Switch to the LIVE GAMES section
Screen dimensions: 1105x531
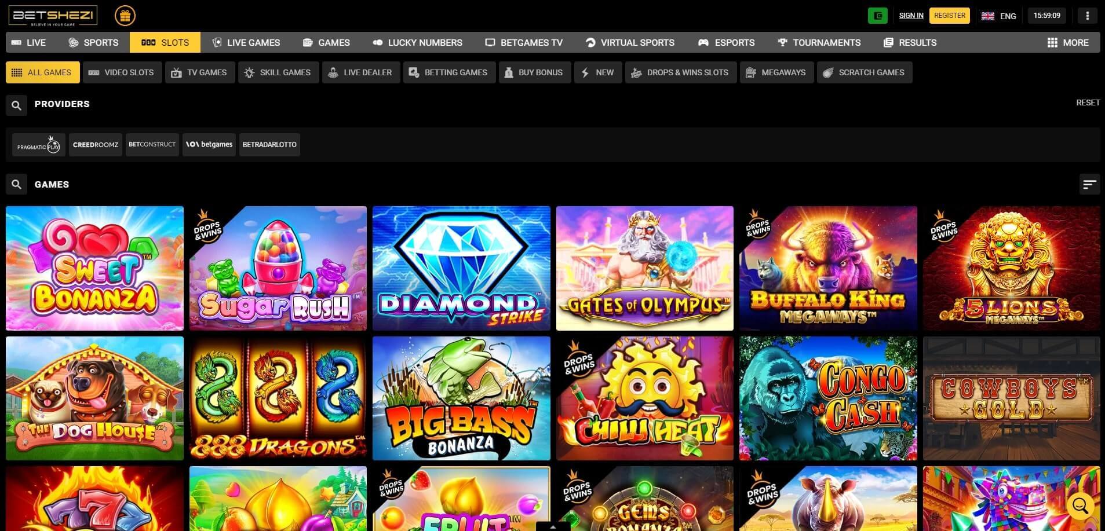coord(246,42)
